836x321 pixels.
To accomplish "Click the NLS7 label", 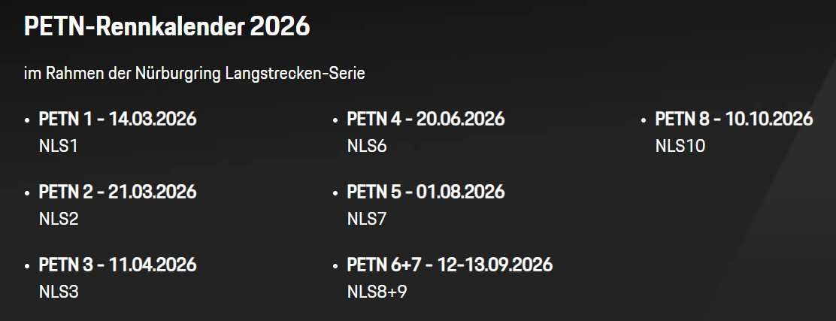I will tap(367, 219).
